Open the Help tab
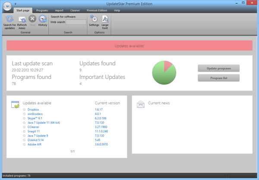 point(117,10)
